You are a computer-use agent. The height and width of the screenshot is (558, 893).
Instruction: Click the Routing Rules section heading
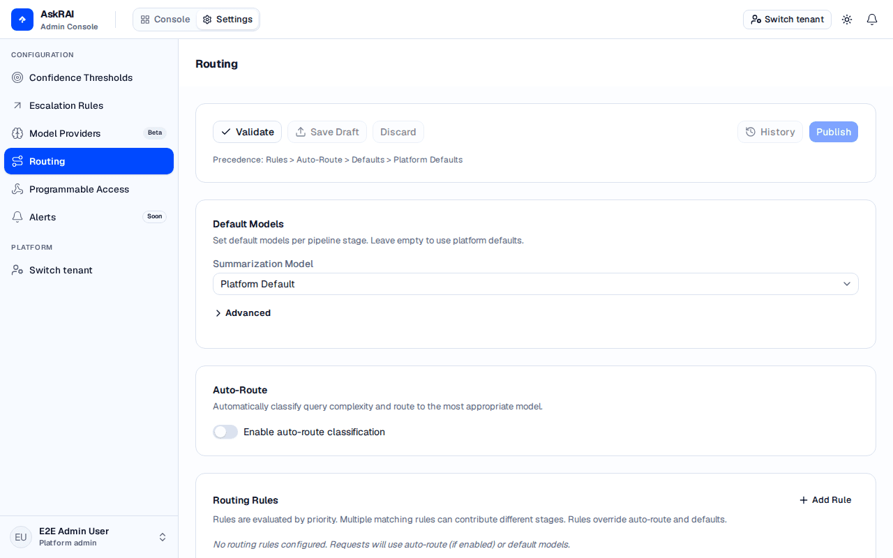246,500
